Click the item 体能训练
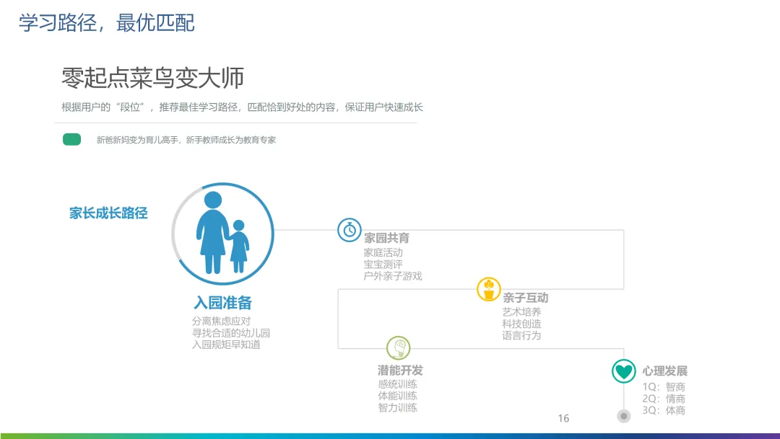Image resolution: width=780 pixels, height=439 pixels. (x=397, y=396)
